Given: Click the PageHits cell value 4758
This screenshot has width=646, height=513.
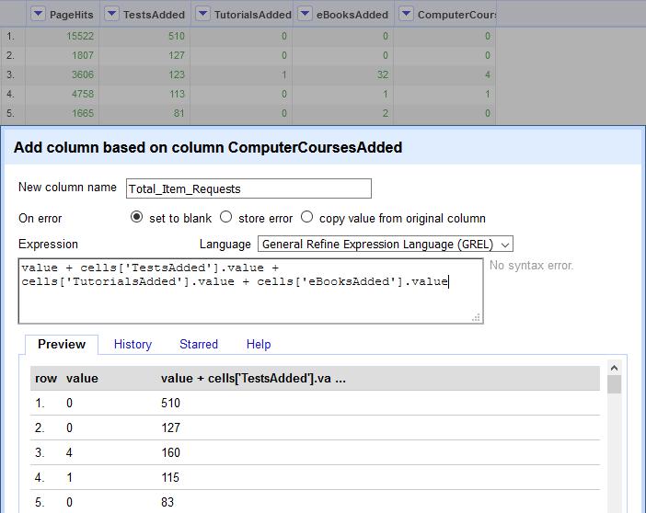Looking at the screenshot, I should click(83, 94).
